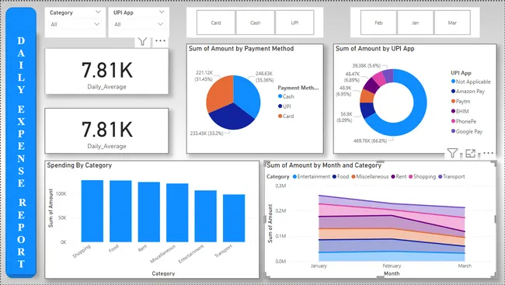The width and height of the screenshot is (505, 285).
Task: Click '233.43K (33.2%)' pie label
Action: (x=207, y=133)
